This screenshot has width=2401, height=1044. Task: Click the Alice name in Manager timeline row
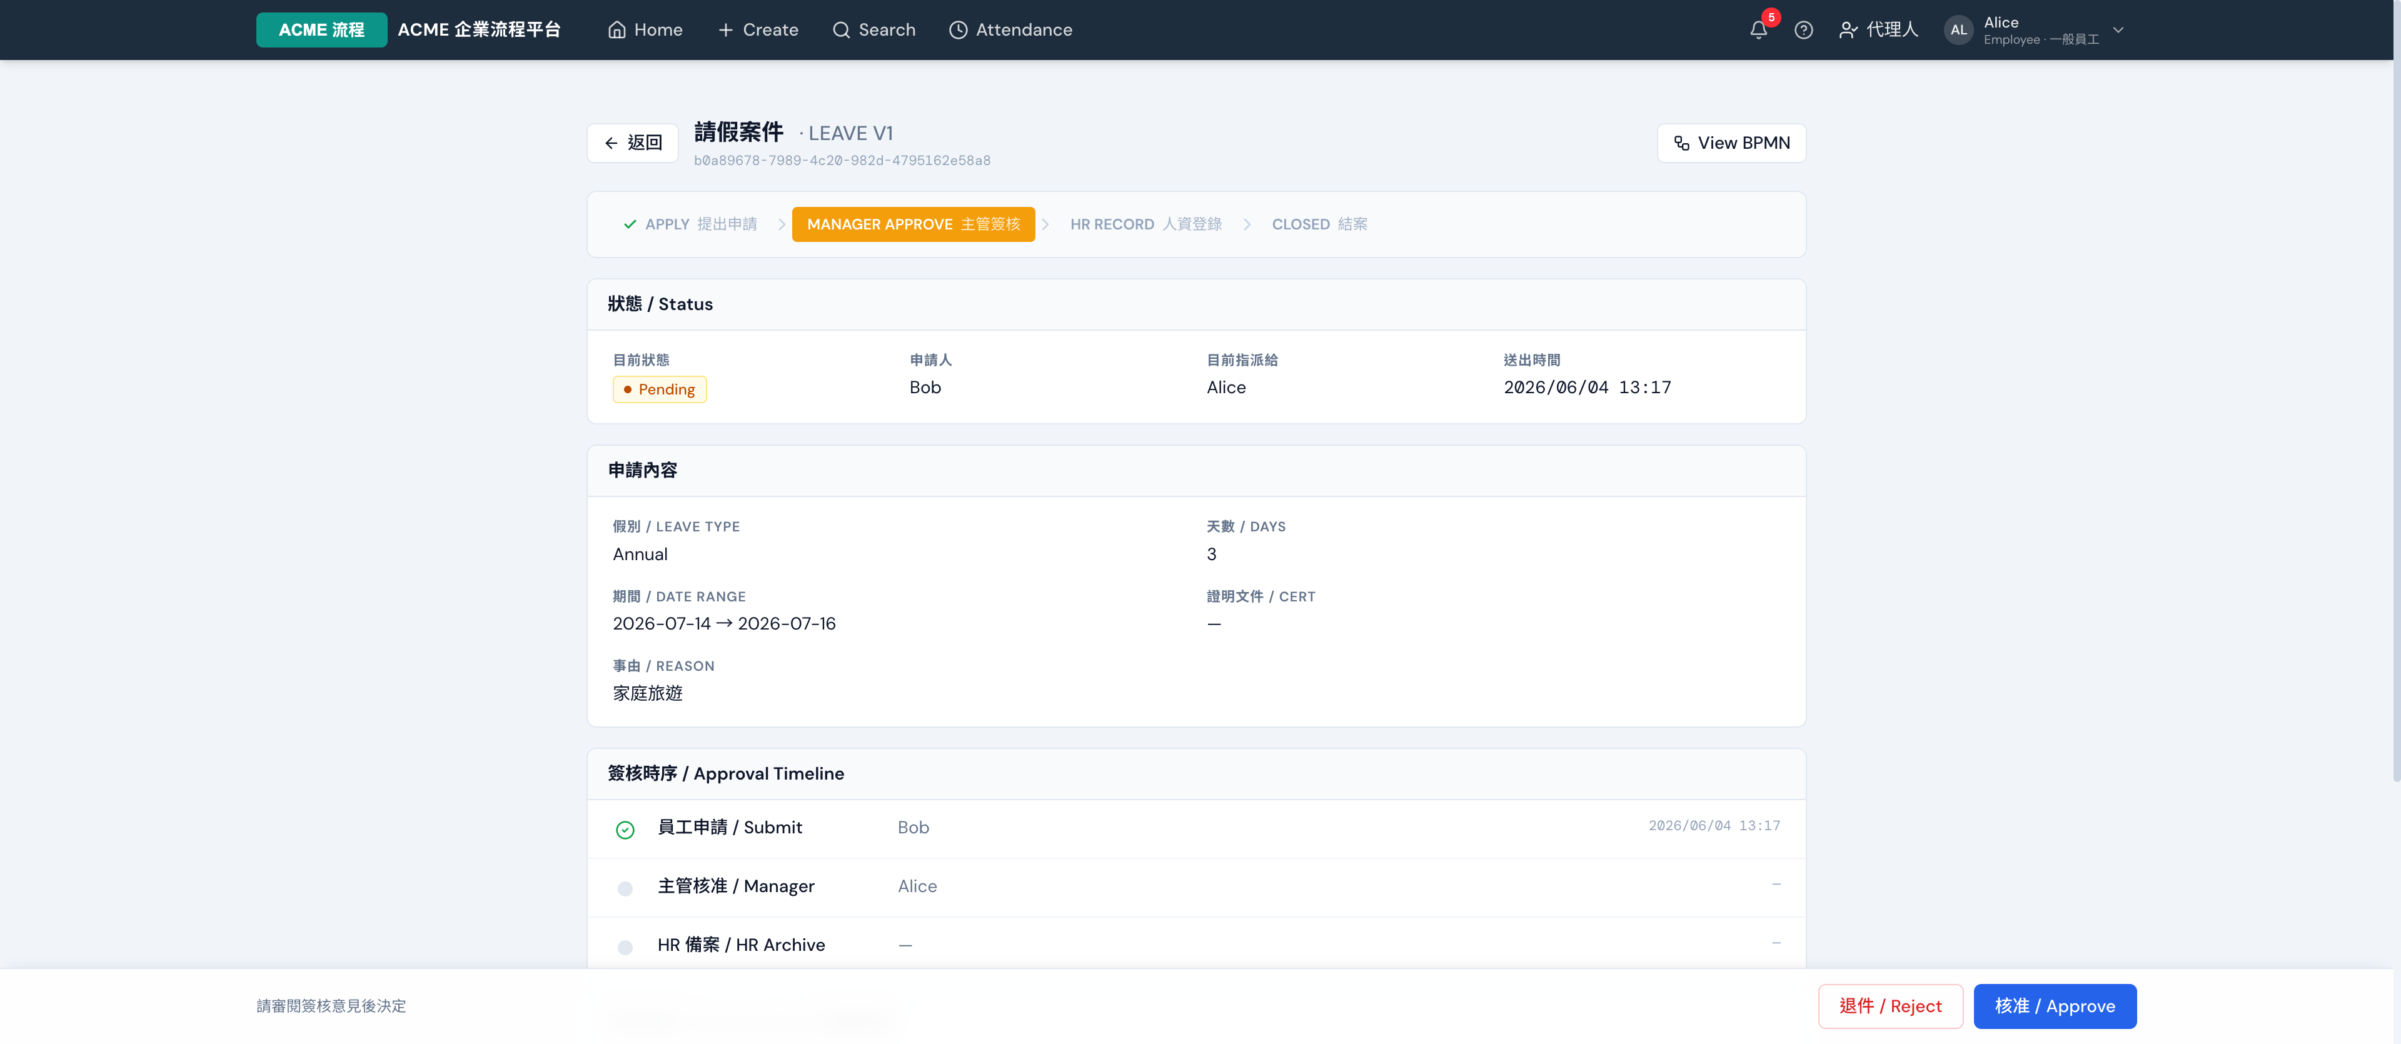click(917, 886)
